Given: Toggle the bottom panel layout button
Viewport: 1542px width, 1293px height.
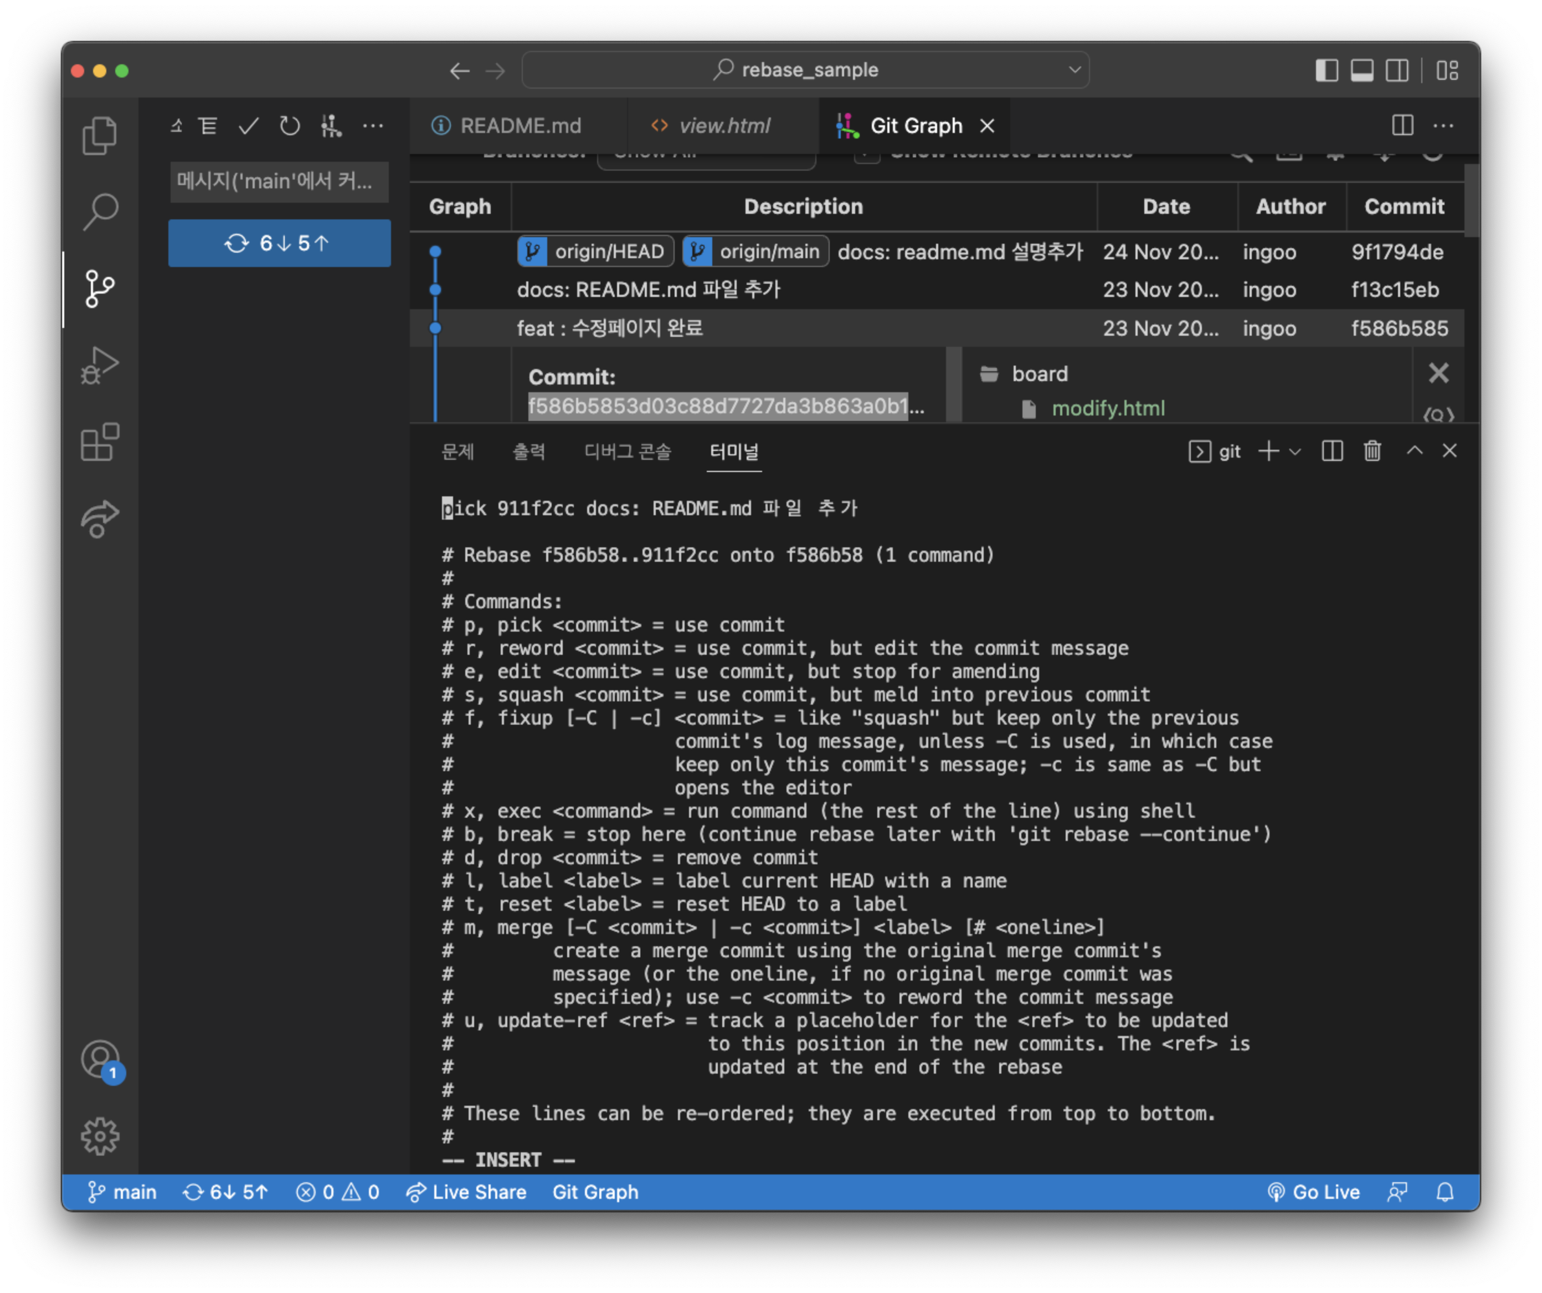Looking at the screenshot, I should click(x=1362, y=70).
